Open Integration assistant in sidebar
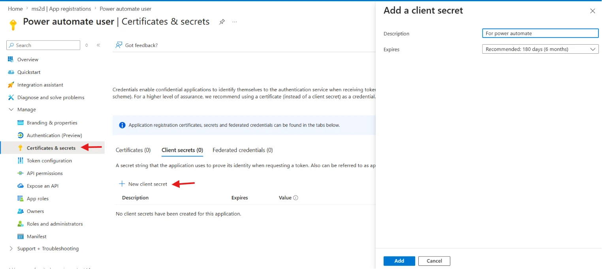Screen dimensions: 602x269 pyautogui.click(x=40, y=85)
